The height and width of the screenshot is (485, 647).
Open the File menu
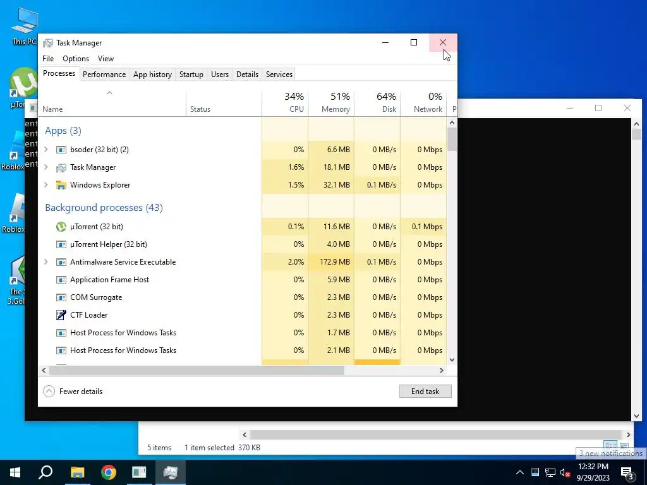click(48, 59)
